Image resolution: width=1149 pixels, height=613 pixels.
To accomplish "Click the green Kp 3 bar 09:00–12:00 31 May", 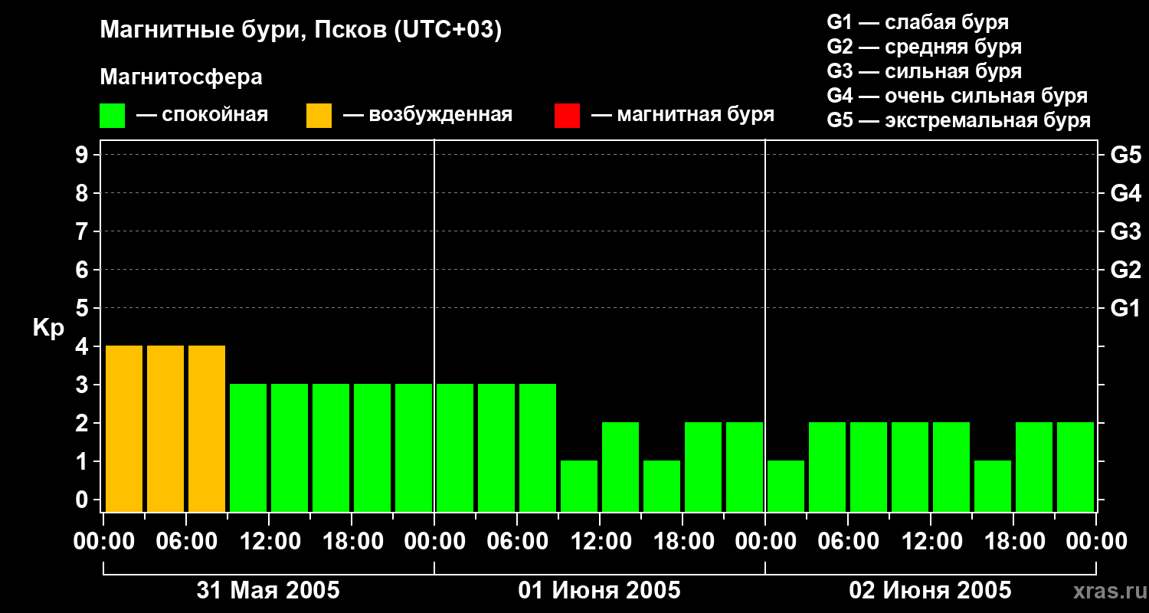I will tap(248, 447).
